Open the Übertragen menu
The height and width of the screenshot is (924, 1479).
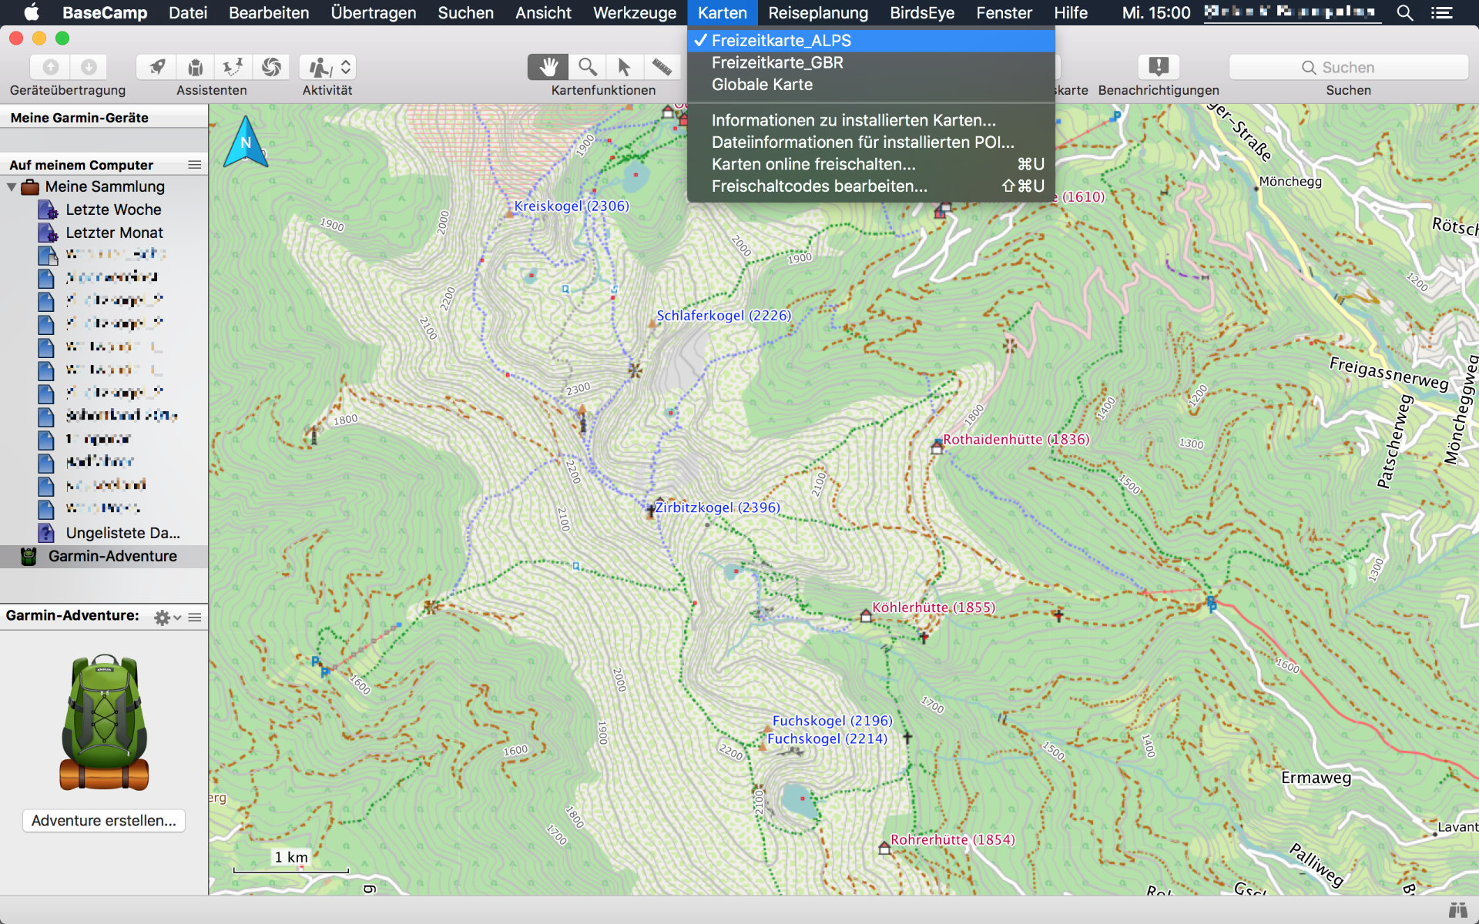(x=374, y=12)
